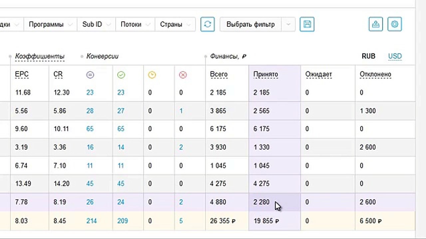Sort table by Принято column header
The width and height of the screenshot is (426, 239).
pyautogui.click(x=266, y=74)
